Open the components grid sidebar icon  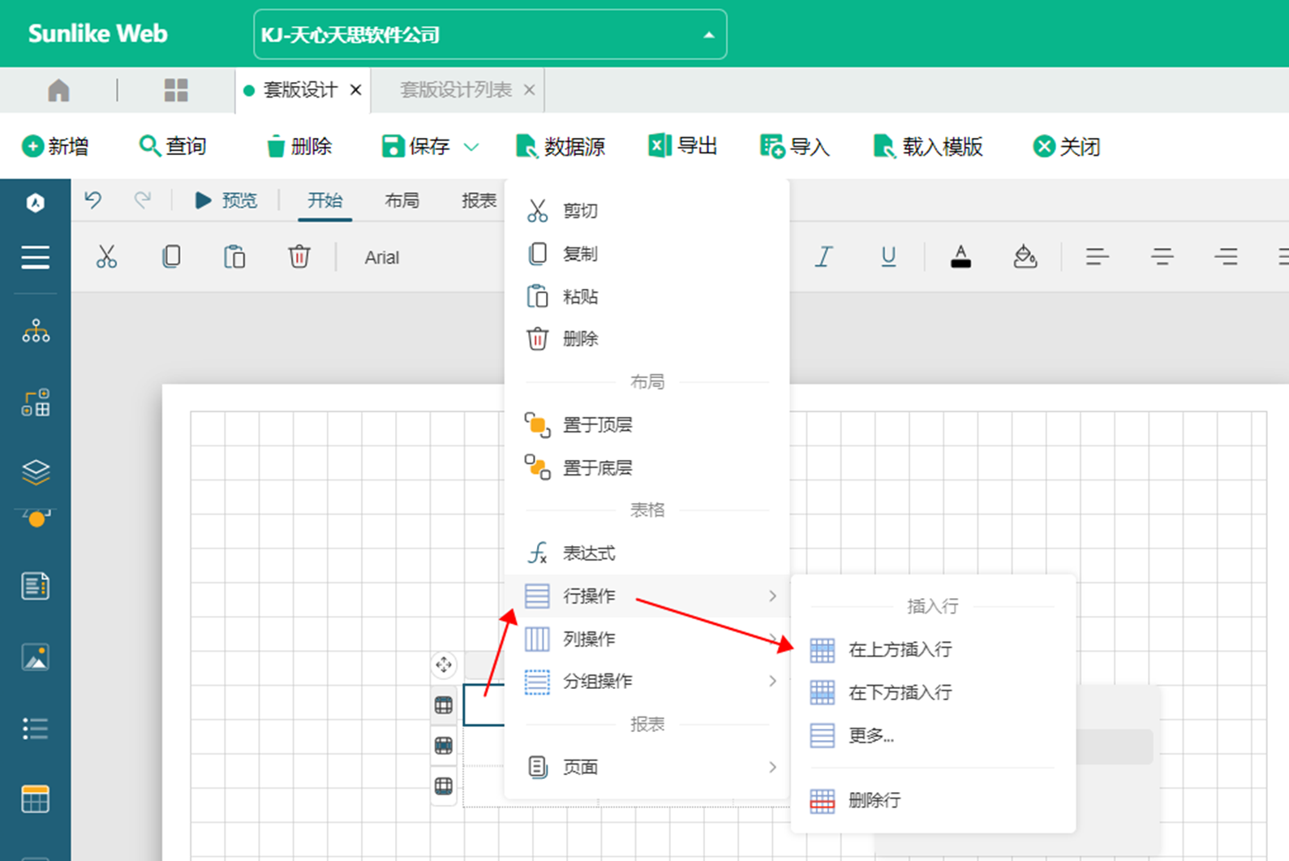coord(36,403)
